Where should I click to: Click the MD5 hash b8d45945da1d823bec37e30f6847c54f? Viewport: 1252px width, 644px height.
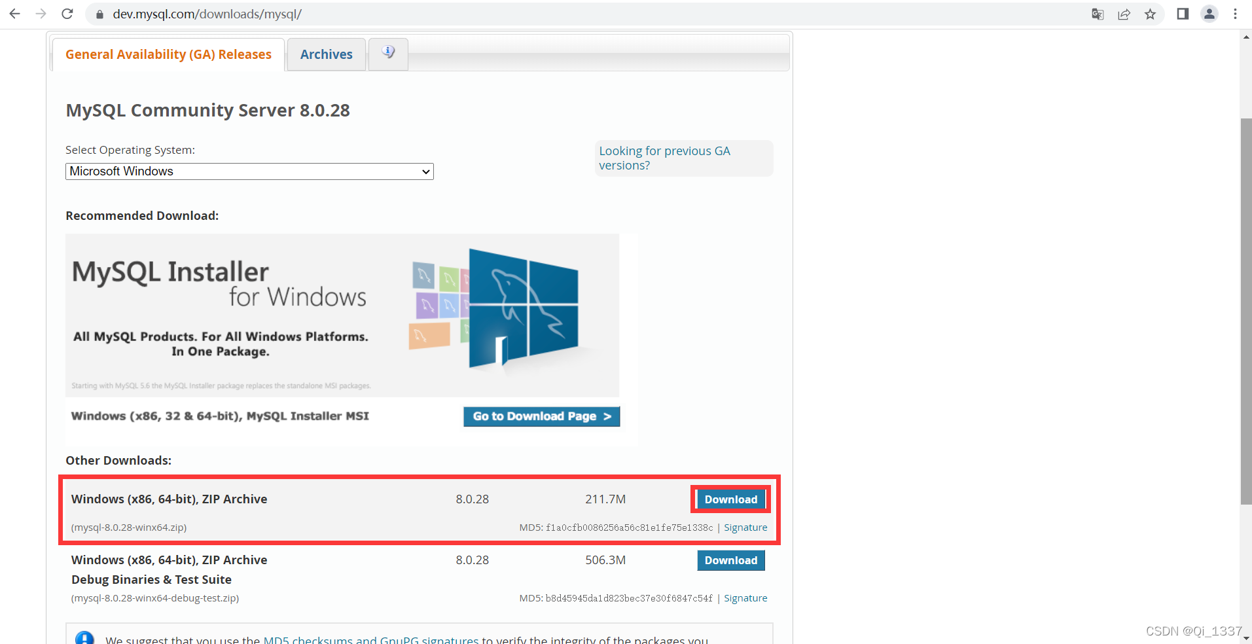[x=630, y=598]
